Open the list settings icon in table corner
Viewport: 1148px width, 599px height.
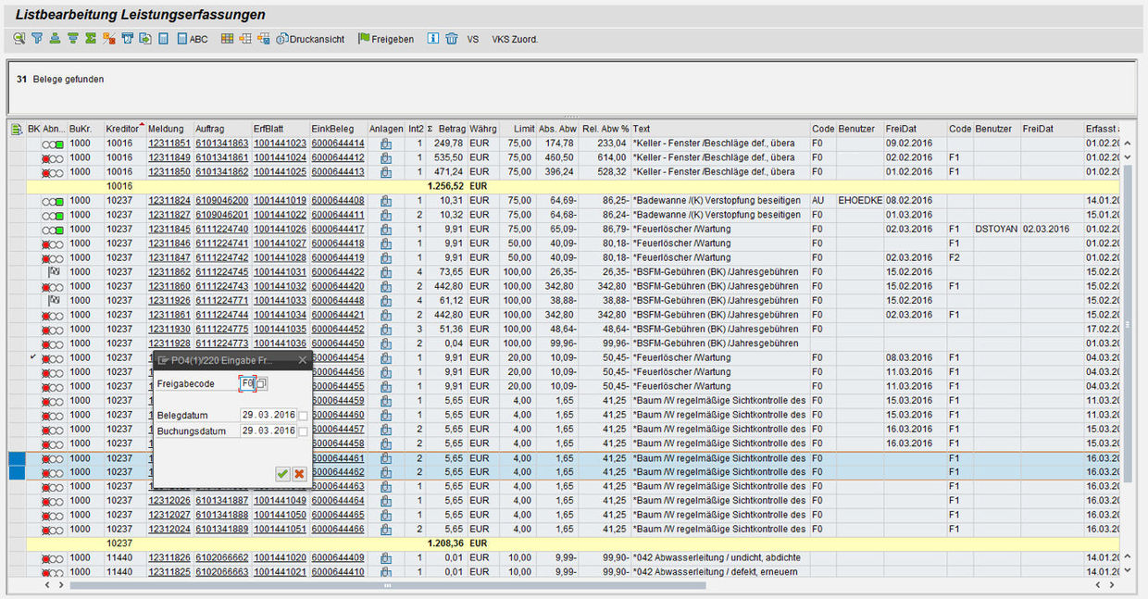click(16, 129)
